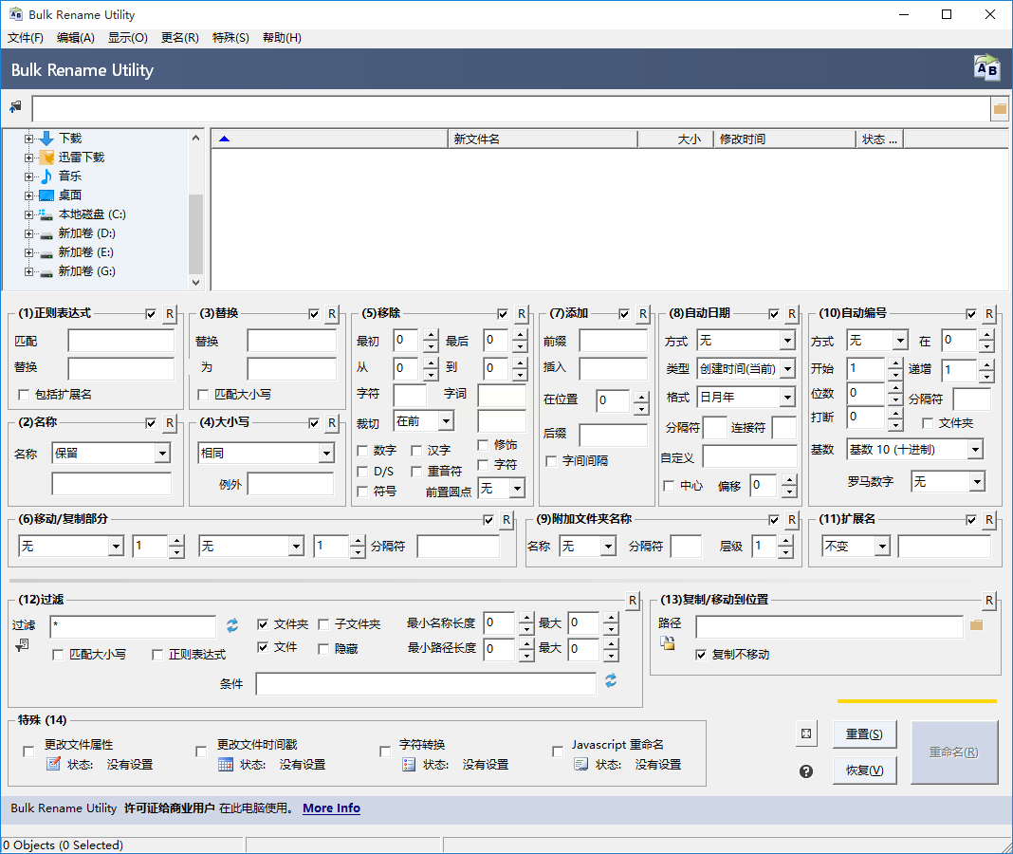
Task: Click the expand panel icon left of 重置
Action: coord(806,733)
